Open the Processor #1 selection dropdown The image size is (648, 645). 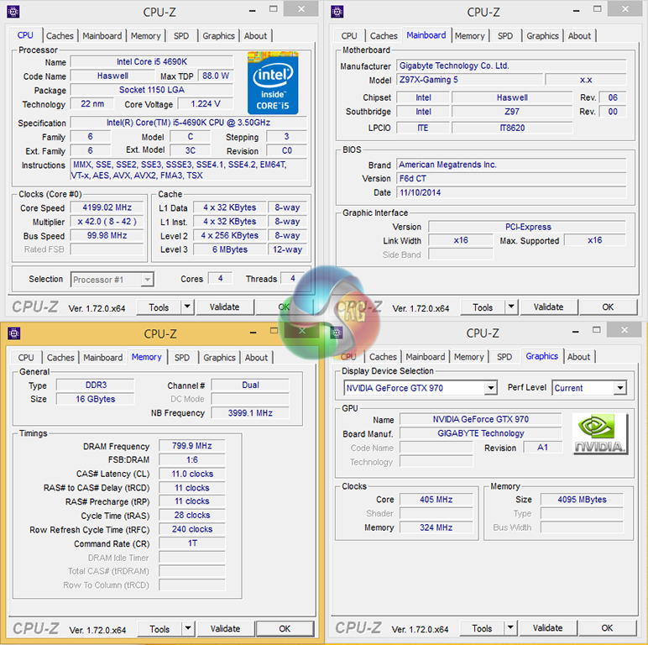[147, 280]
